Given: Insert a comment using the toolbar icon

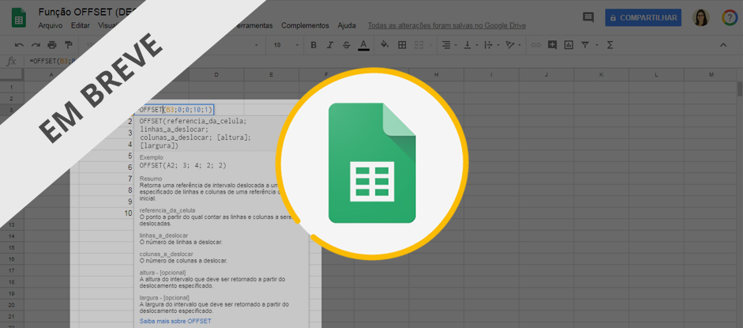Looking at the screenshot, I should (552, 45).
